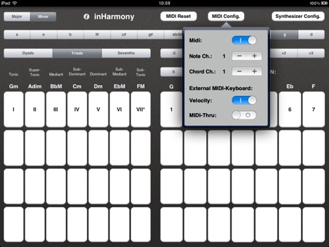Choose the Dyads chord type
This screenshot has width=329, height=247.
click(x=28, y=53)
